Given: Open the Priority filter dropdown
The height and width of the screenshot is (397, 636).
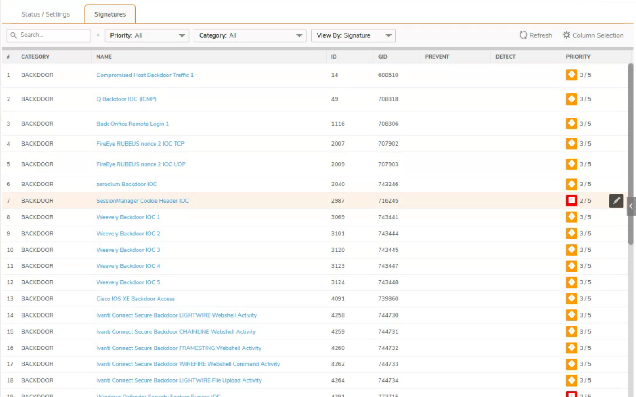Looking at the screenshot, I should pyautogui.click(x=146, y=35).
